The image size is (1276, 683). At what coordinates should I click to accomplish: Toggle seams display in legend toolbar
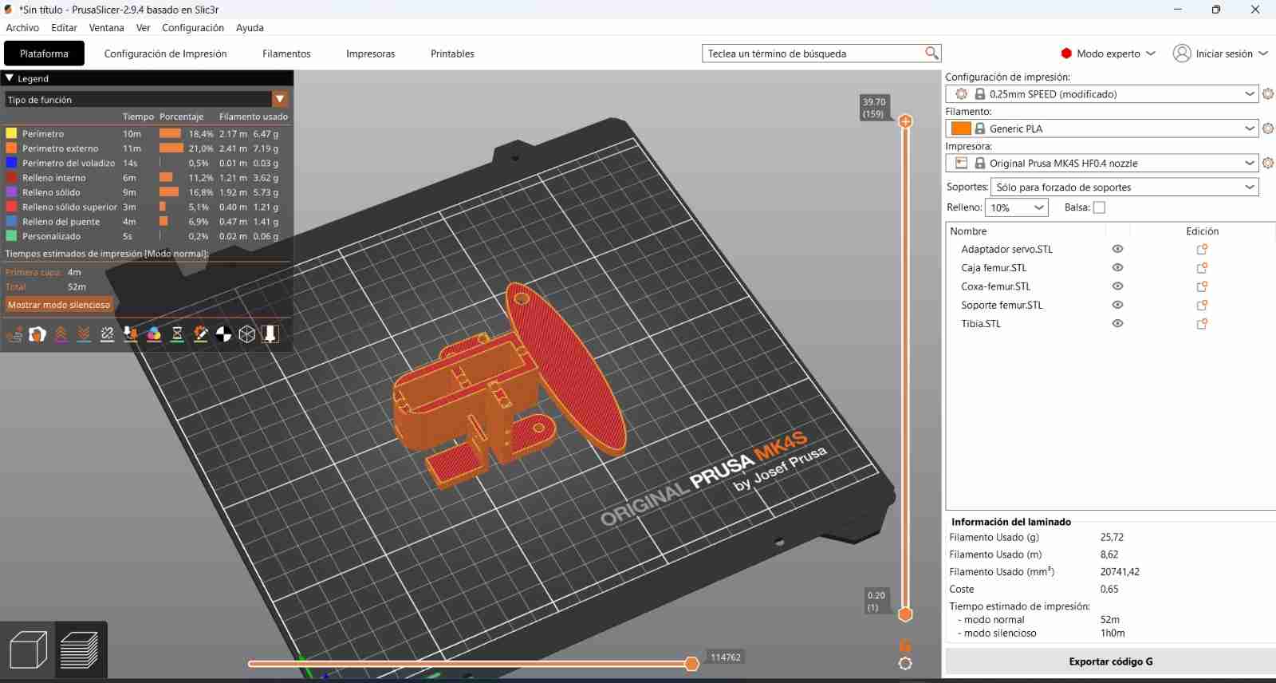point(108,334)
